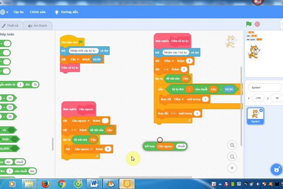The height and width of the screenshot is (189, 283).
Task: Click the random block's value 10
Action: [35, 85]
